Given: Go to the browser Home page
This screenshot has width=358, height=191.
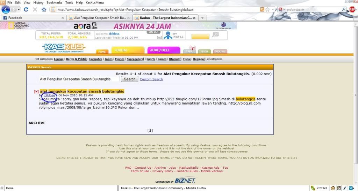Looking at the screenshot, I should pyautogui.click(x=44, y=9).
